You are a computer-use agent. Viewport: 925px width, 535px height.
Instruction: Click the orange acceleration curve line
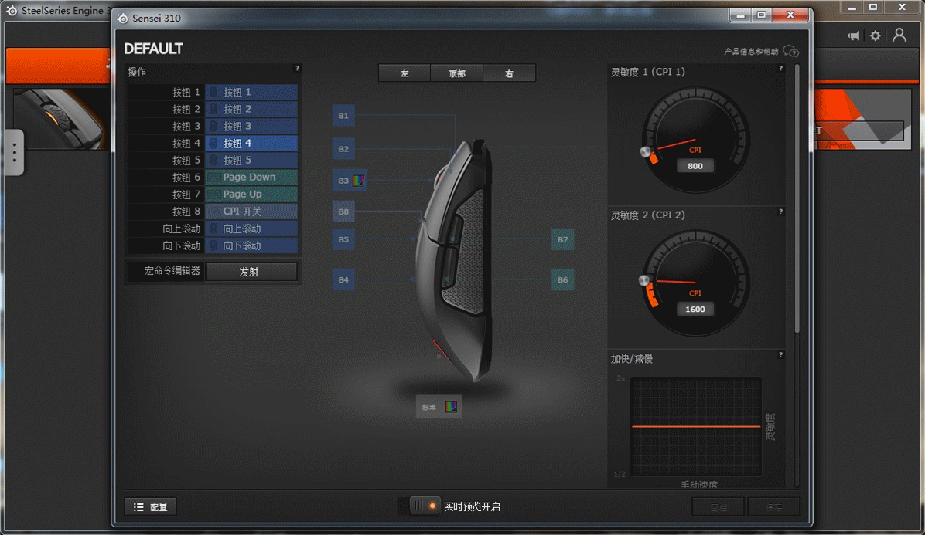696,426
